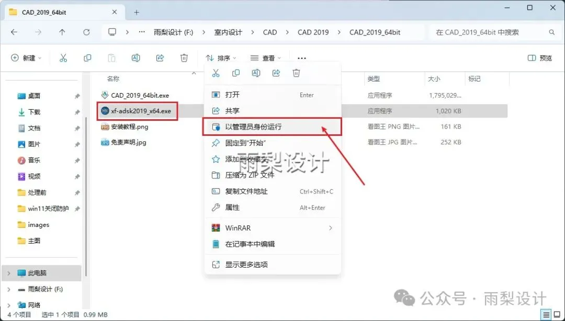Click the Copy icon in the toolbar

tap(87, 58)
